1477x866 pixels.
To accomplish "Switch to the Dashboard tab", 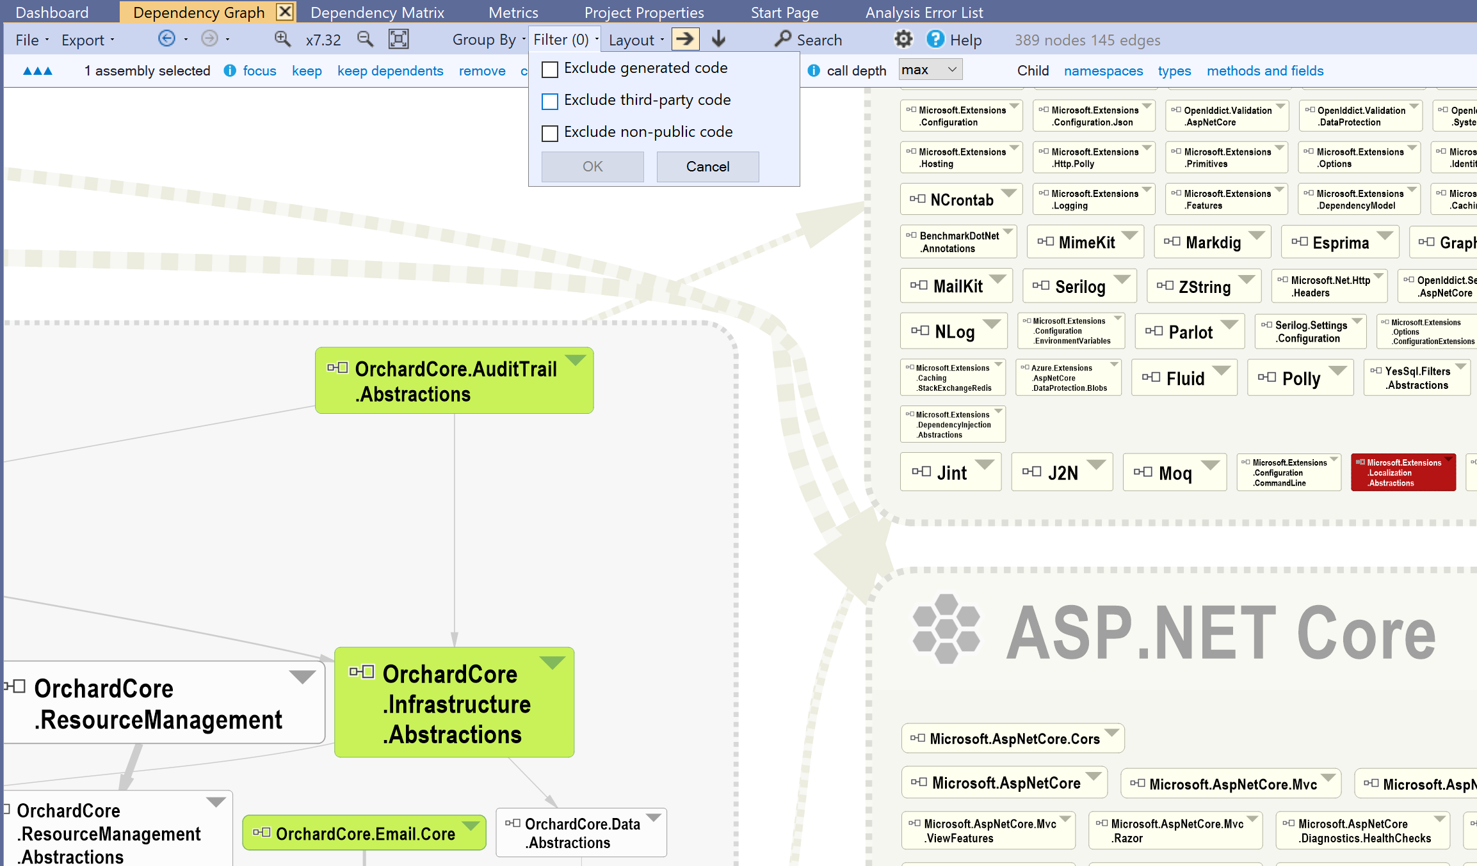I will (52, 12).
